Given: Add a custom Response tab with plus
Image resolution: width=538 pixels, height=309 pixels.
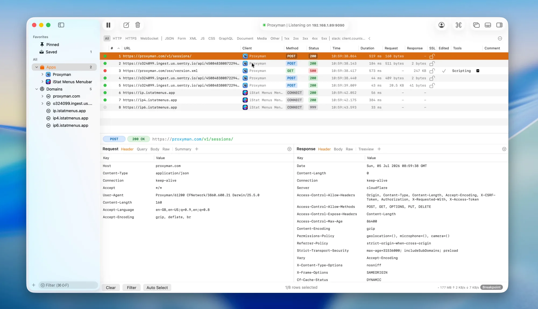Looking at the screenshot, I should pyautogui.click(x=379, y=149).
